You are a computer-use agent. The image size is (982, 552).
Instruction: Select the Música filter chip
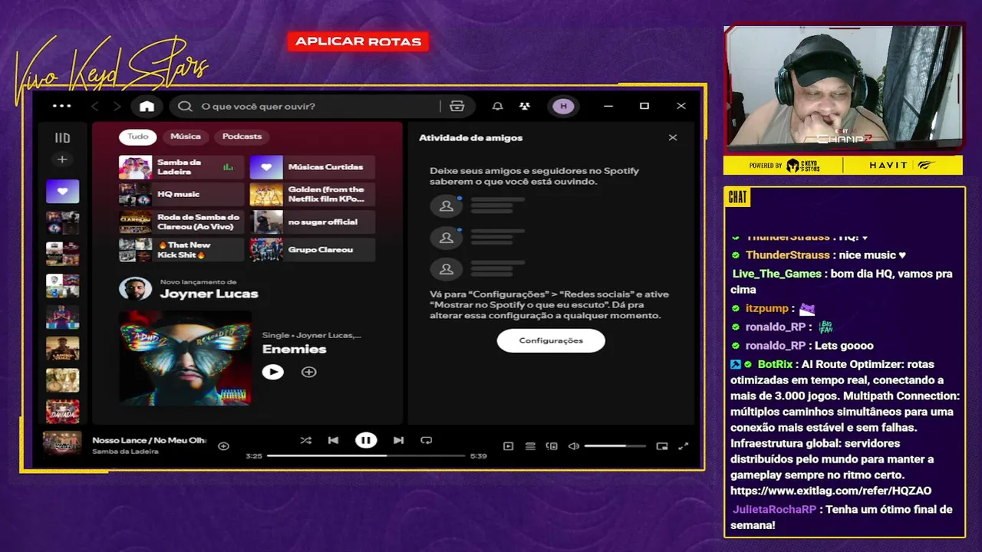[186, 136]
